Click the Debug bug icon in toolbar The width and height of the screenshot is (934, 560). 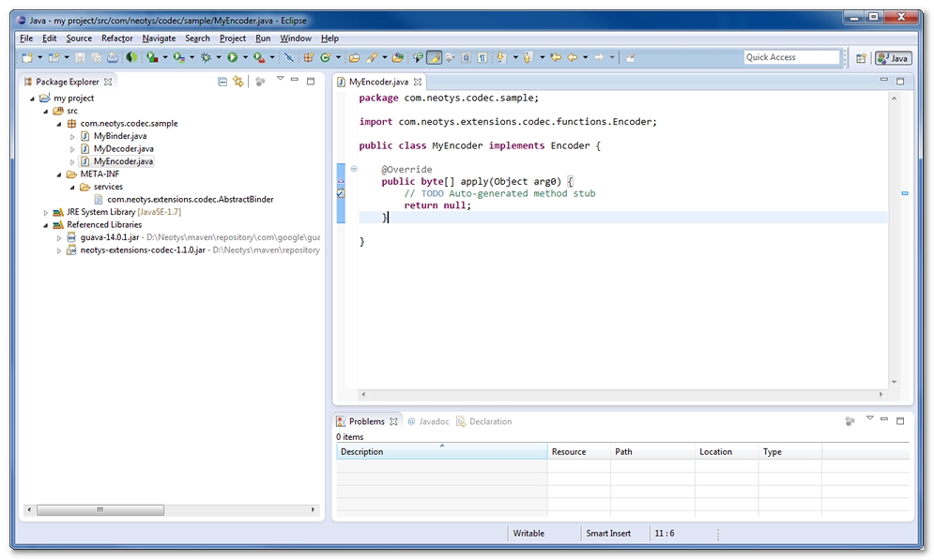[205, 58]
